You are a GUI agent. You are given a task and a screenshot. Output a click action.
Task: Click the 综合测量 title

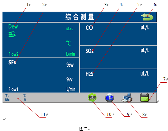click(80, 17)
